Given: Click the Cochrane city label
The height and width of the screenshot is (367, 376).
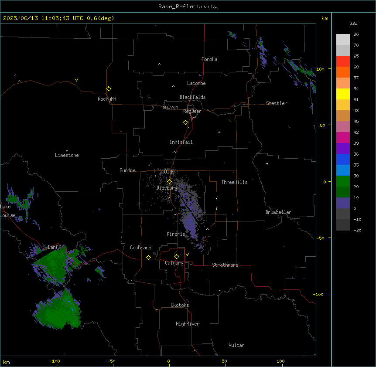Looking at the screenshot, I should [x=140, y=248].
